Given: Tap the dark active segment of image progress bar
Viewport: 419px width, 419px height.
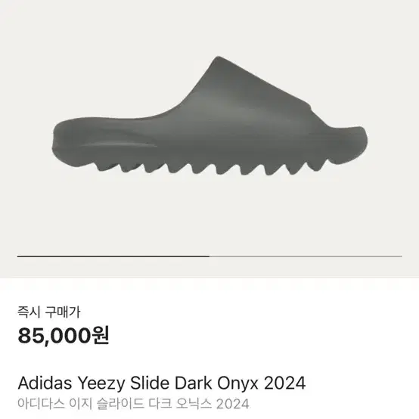Looking at the screenshot, I should [113, 256].
